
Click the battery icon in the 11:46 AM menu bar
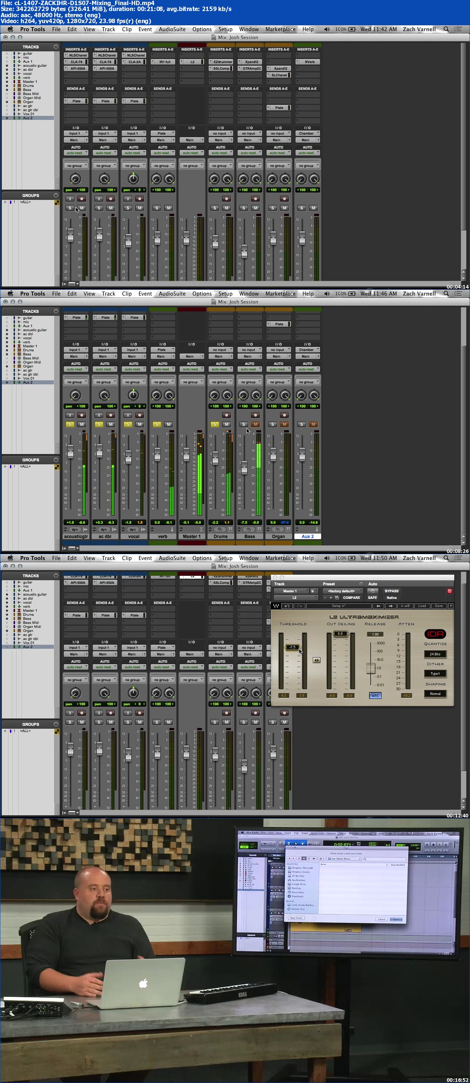click(x=352, y=293)
